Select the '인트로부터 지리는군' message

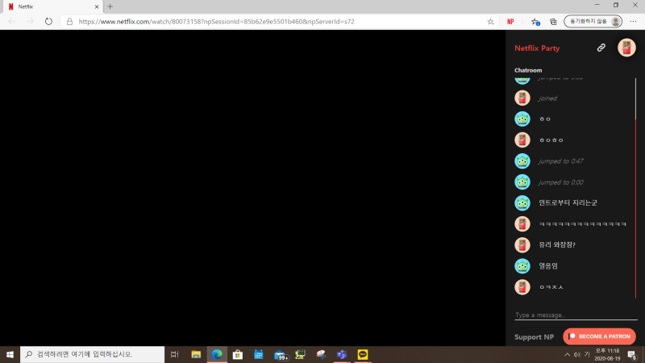tap(568, 203)
